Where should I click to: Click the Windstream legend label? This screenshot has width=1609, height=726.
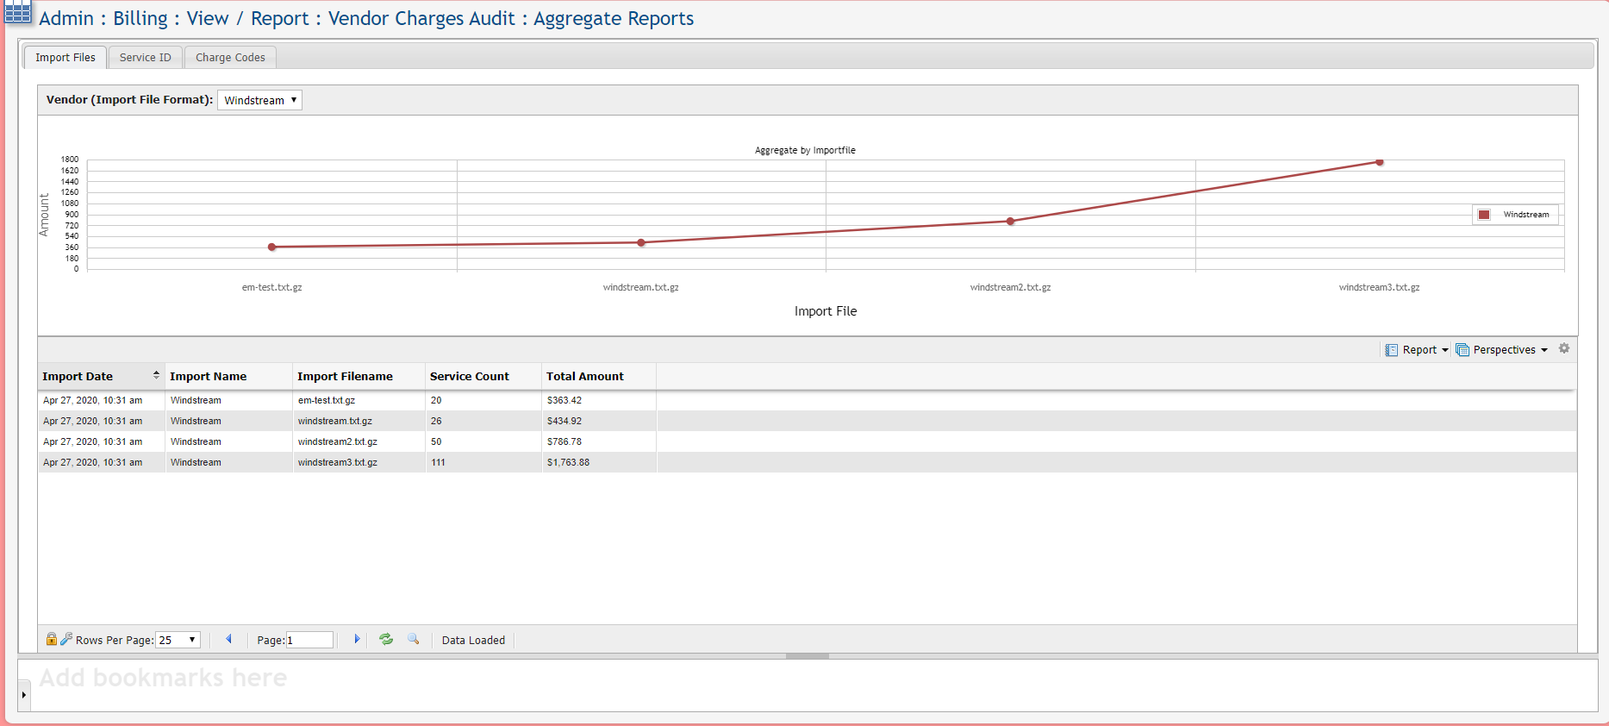point(1525,215)
